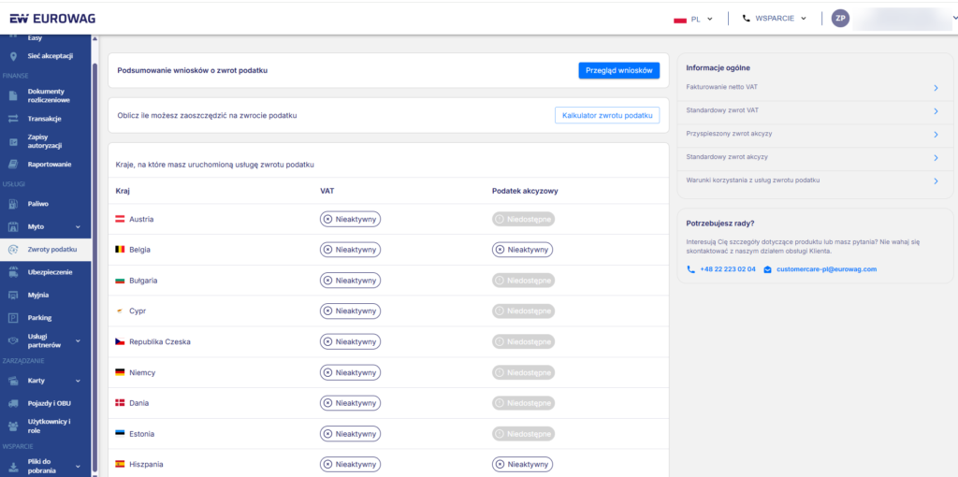Click the email envelope icon in contact card

click(x=767, y=269)
